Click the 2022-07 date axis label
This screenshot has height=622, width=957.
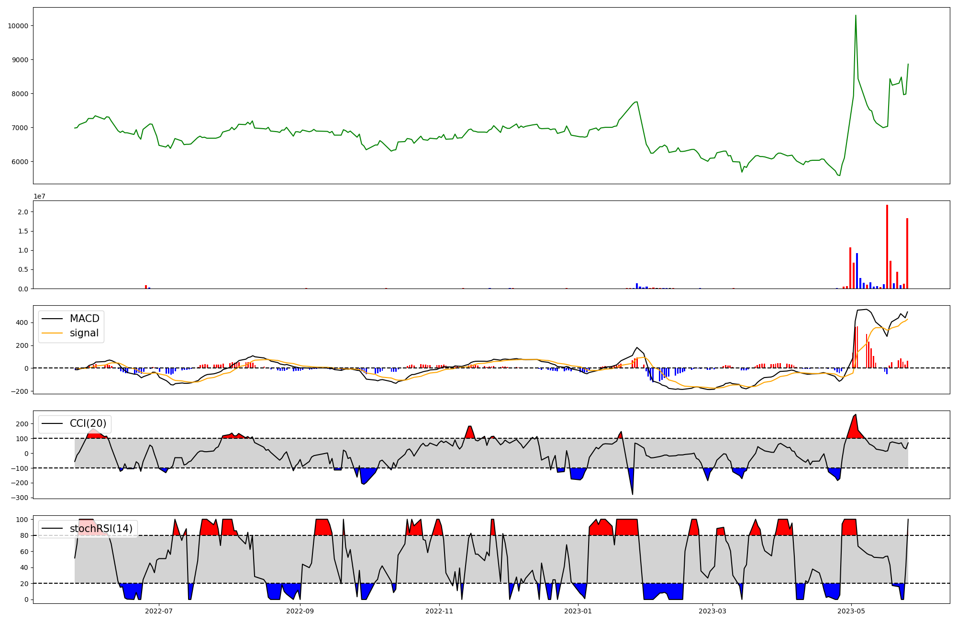[x=159, y=611]
